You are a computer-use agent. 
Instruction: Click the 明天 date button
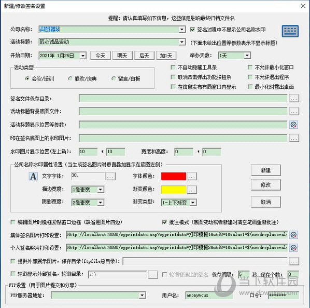click(122, 56)
